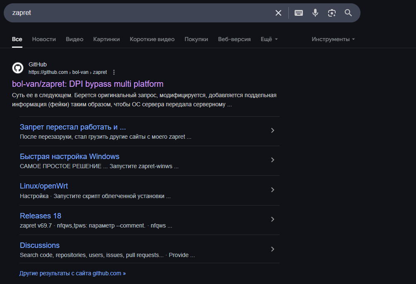
Task: Open the Веб-версия tab
Action: pyautogui.click(x=234, y=39)
